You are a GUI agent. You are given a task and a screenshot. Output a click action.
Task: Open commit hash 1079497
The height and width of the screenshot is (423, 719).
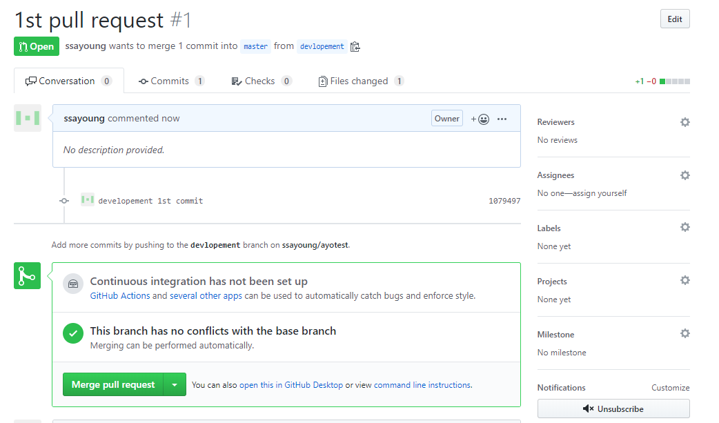(x=504, y=201)
